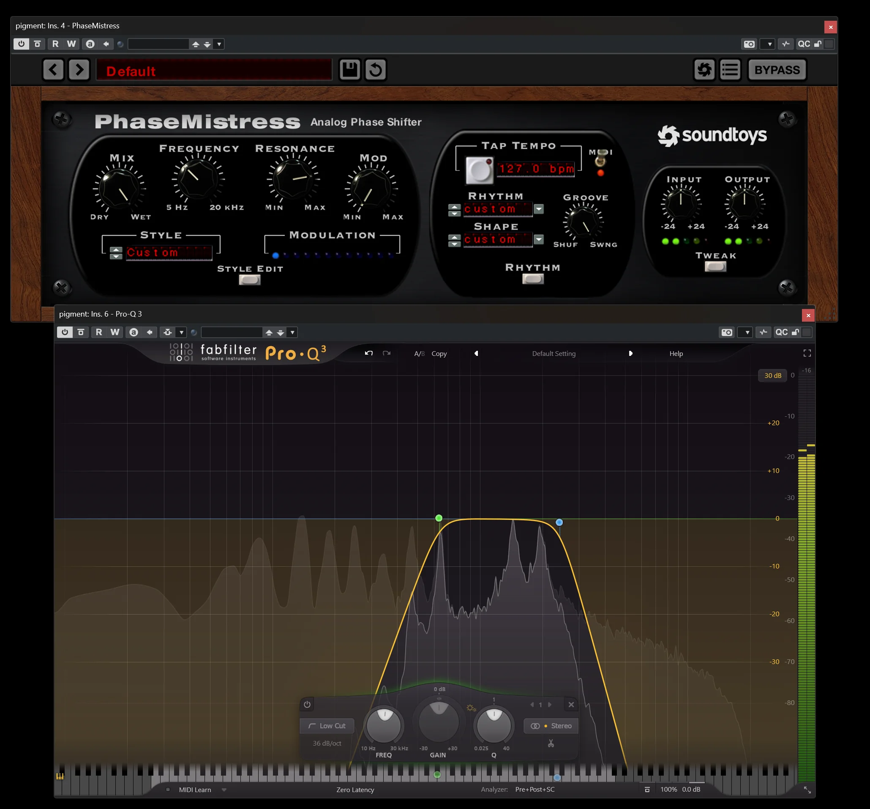Viewport: 870px width, 809px height.
Task: Tap the Tap Tempo button
Action: 479,170
